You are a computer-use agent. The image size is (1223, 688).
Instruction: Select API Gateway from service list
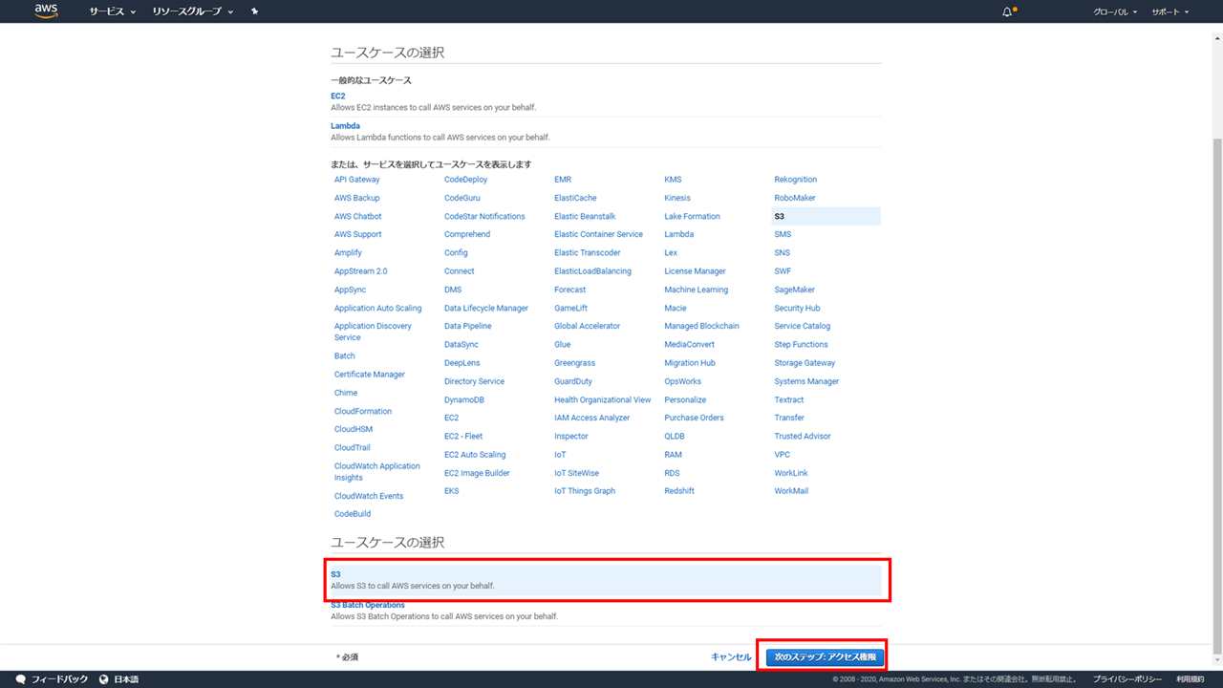pyautogui.click(x=356, y=180)
